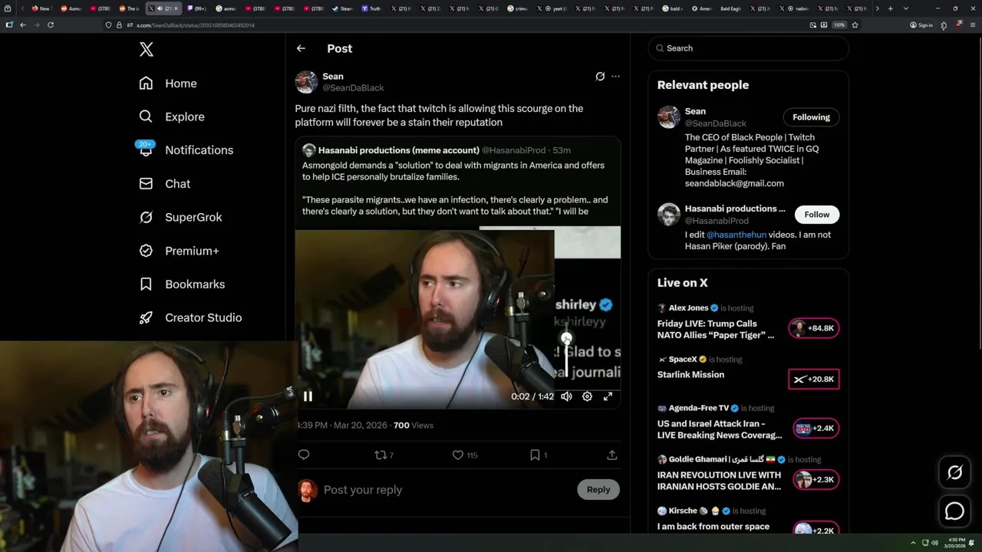Close the active X browser tab

pos(176,8)
